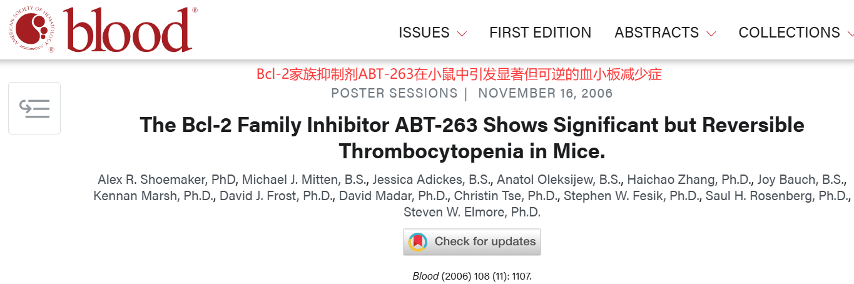Click the article title heading

click(x=472, y=138)
